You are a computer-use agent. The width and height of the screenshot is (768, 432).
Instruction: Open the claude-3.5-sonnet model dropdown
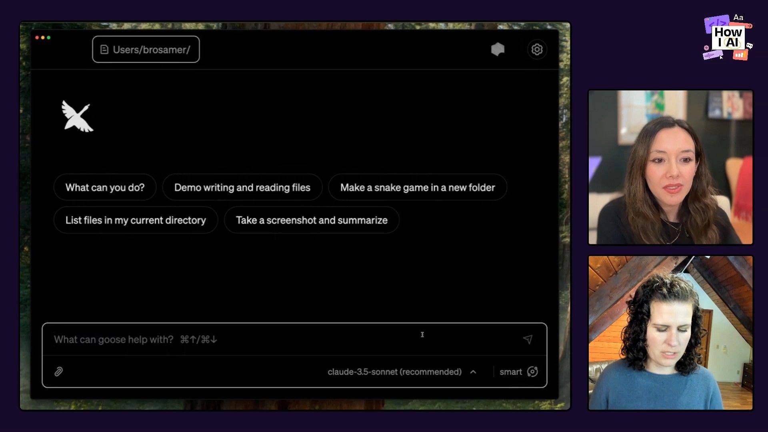point(402,372)
